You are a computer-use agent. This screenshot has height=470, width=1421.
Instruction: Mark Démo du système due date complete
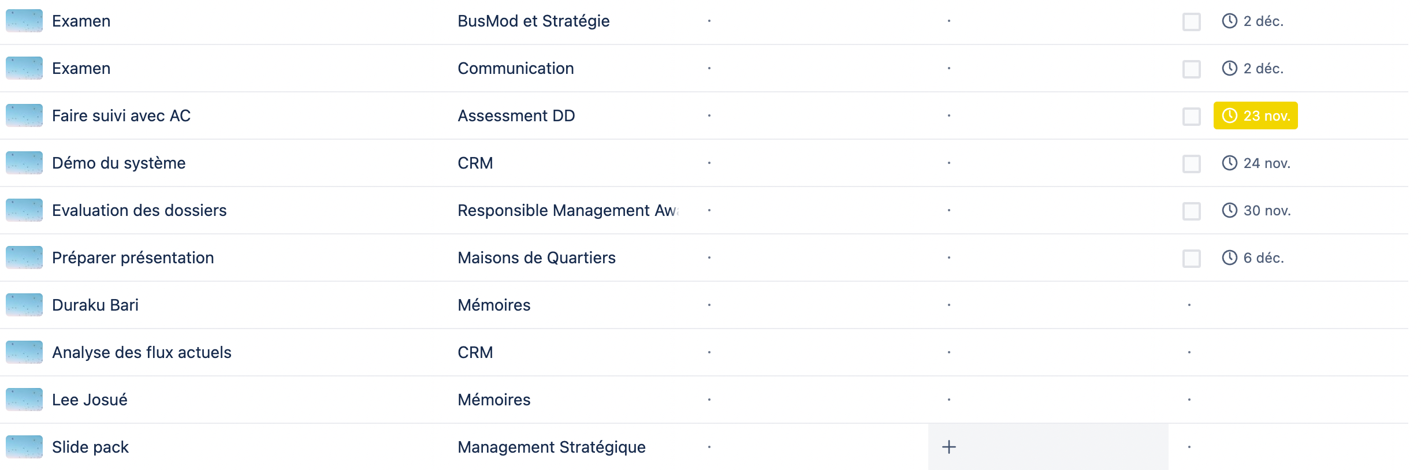1191,163
